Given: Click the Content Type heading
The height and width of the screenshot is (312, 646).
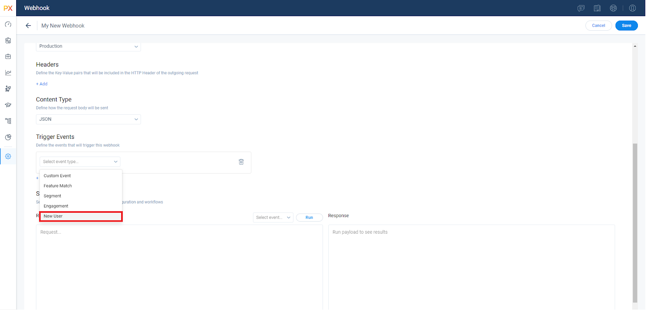Looking at the screenshot, I should pyautogui.click(x=54, y=100).
